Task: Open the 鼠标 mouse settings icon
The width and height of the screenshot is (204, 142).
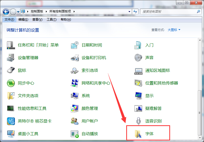Action: point(11,70)
